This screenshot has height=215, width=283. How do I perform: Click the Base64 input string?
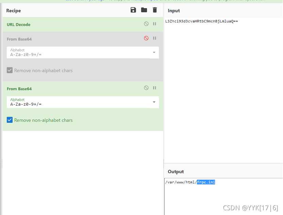pos(202,21)
